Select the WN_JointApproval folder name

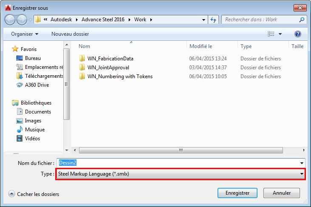[x=108, y=68]
